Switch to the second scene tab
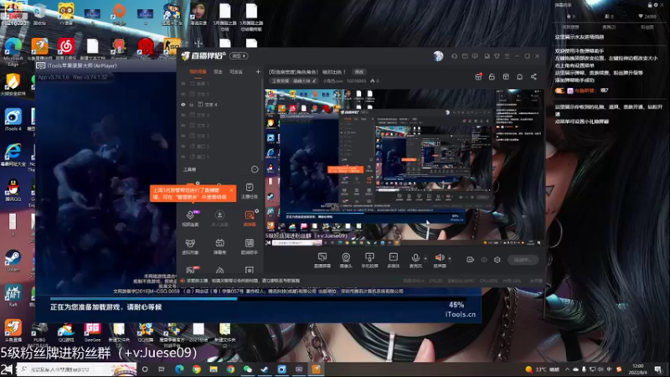 click(218, 72)
